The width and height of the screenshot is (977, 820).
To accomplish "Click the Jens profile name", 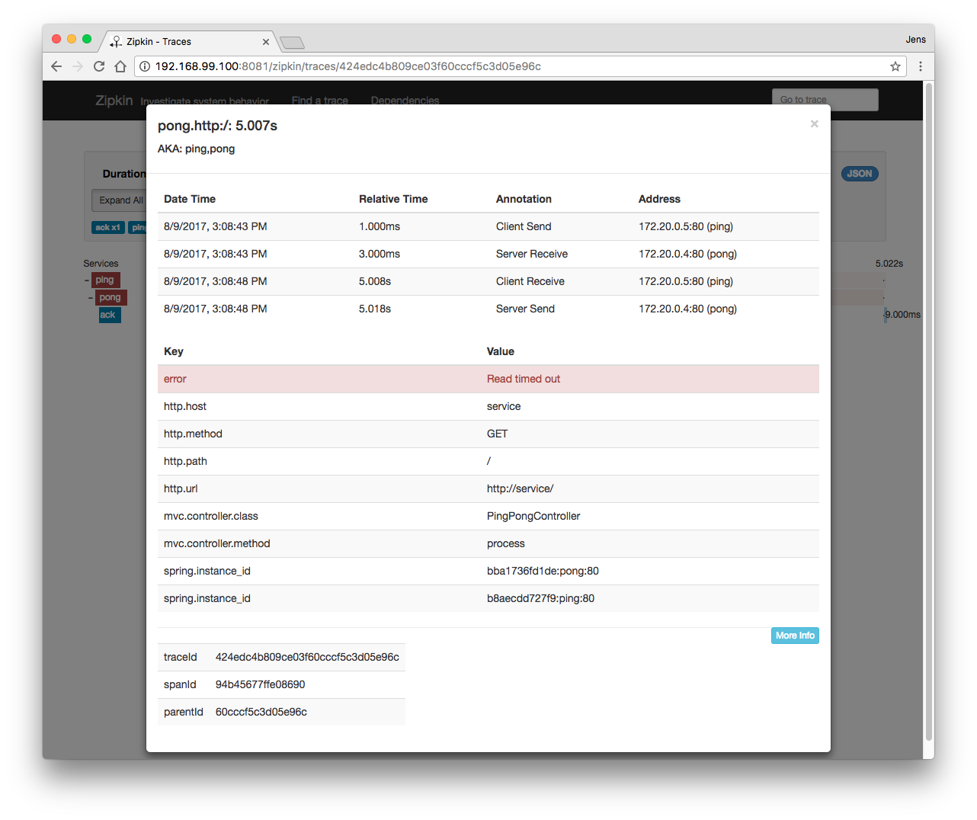I will (x=915, y=40).
